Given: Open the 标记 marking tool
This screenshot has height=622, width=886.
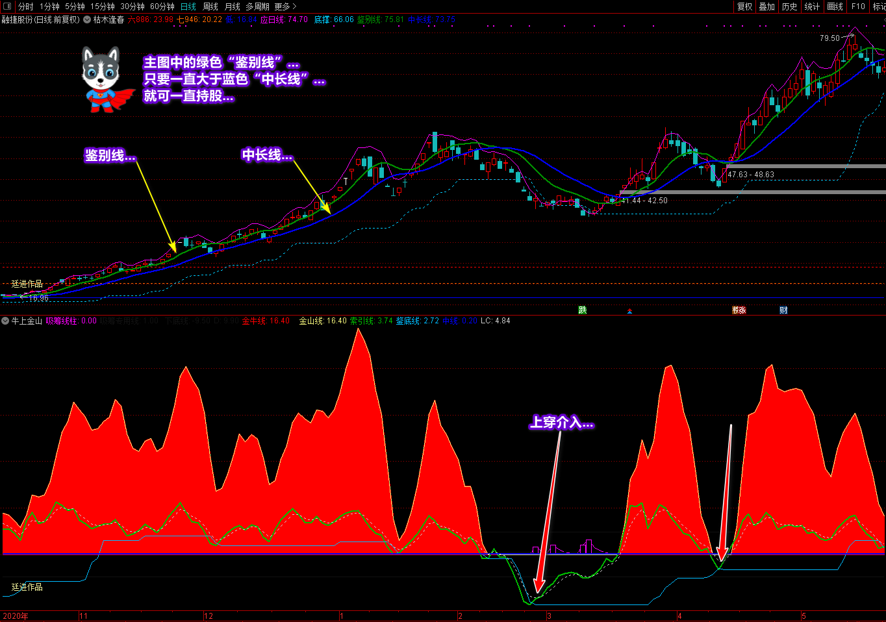Looking at the screenshot, I should tap(878, 6).
